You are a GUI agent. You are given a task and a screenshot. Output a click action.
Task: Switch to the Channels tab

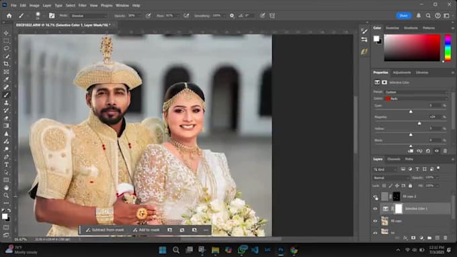pos(394,159)
